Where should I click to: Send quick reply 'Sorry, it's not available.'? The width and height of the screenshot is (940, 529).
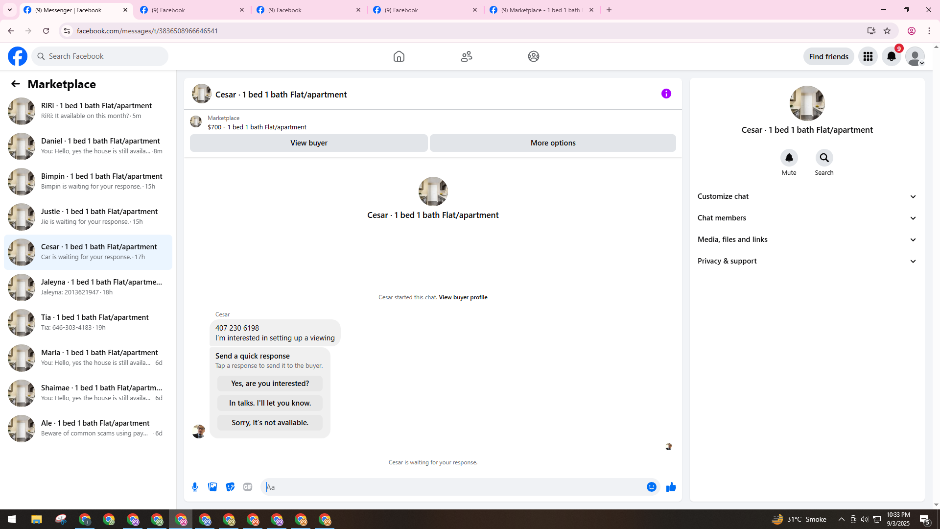tap(270, 423)
